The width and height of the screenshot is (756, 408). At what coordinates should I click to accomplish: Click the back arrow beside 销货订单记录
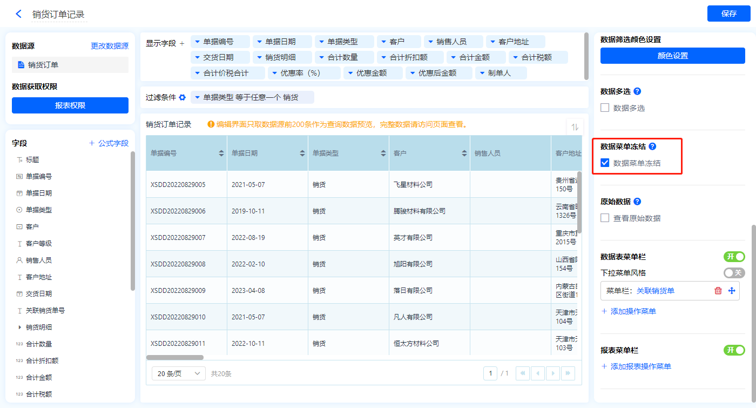coord(19,14)
